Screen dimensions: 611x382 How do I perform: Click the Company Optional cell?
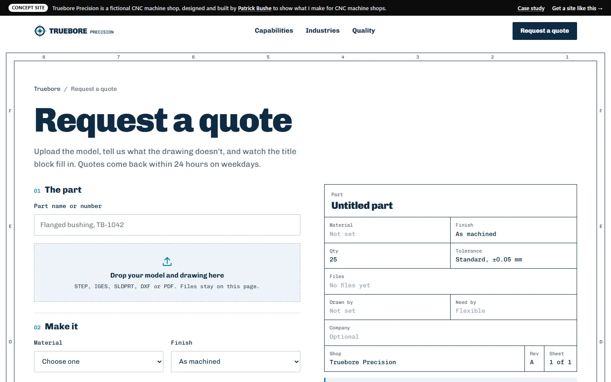[451, 333]
